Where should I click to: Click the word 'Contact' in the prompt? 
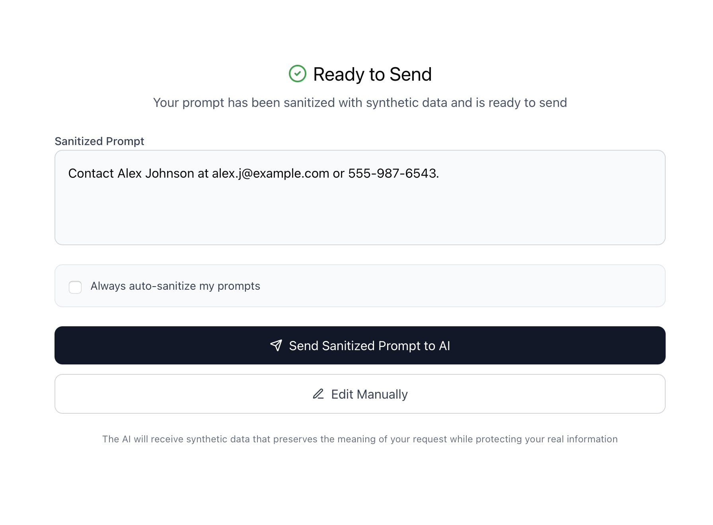tap(91, 173)
